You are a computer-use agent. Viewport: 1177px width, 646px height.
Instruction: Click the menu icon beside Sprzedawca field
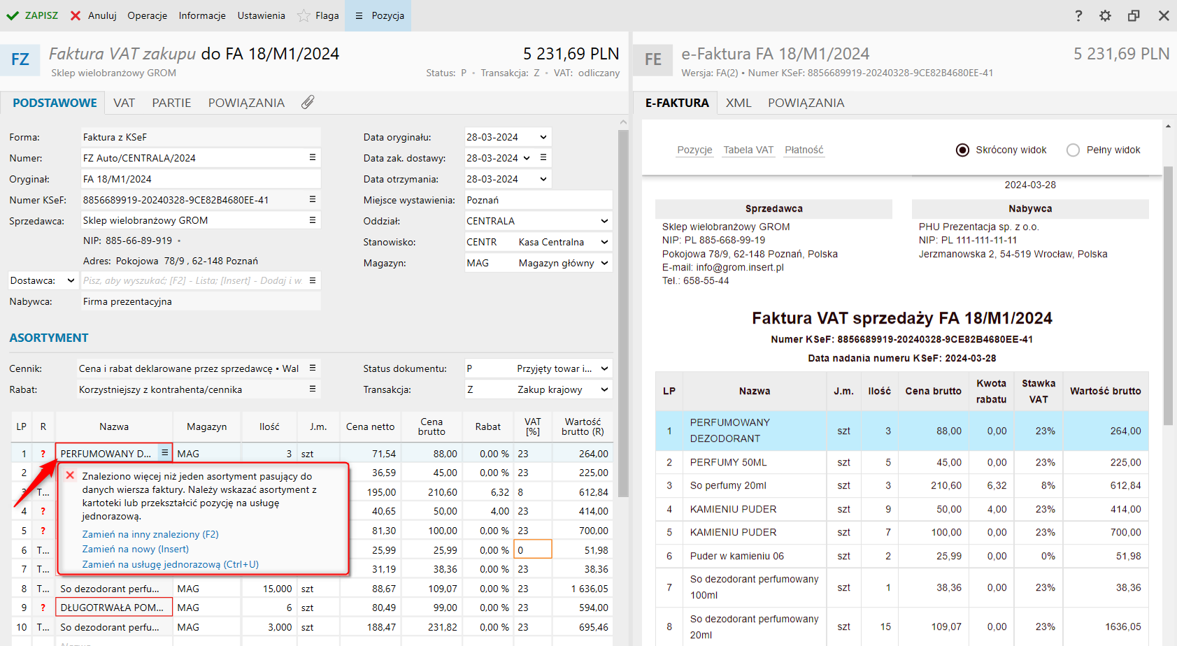(313, 220)
